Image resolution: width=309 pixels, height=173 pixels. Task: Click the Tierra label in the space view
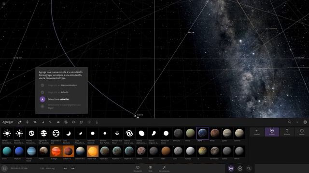point(140,115)
